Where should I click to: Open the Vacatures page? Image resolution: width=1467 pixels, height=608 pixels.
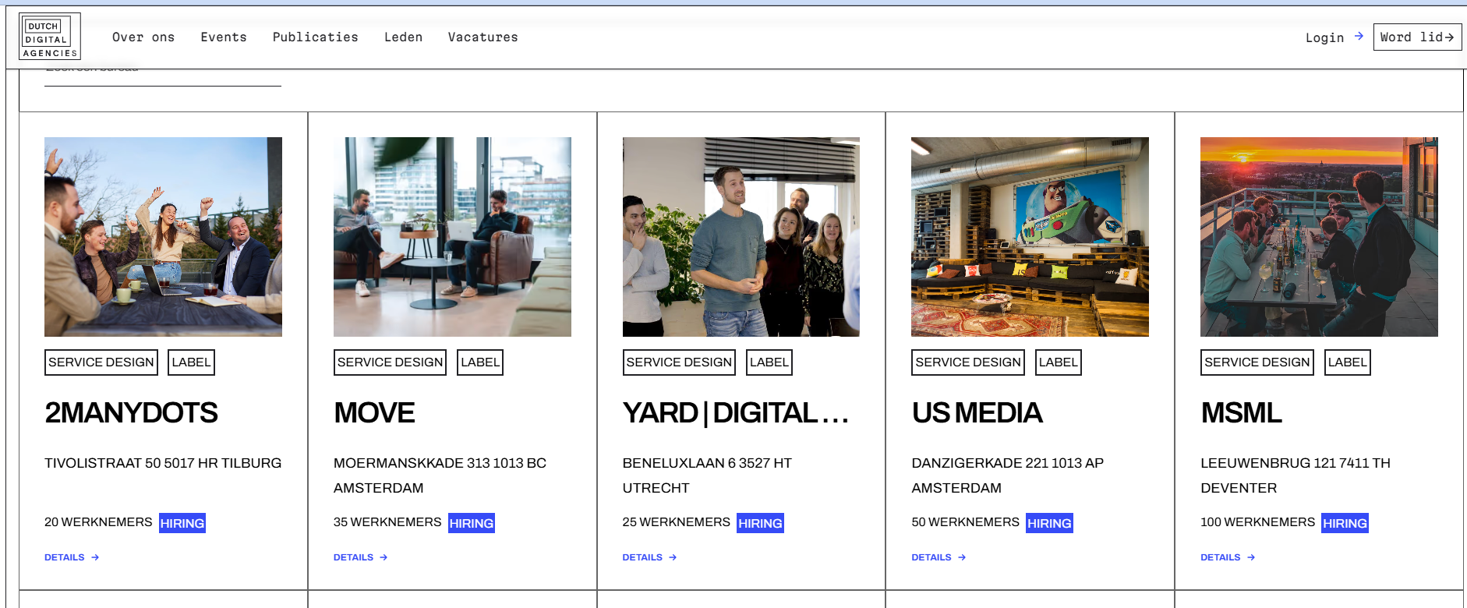pyautogui.click(x=483, y=37)
